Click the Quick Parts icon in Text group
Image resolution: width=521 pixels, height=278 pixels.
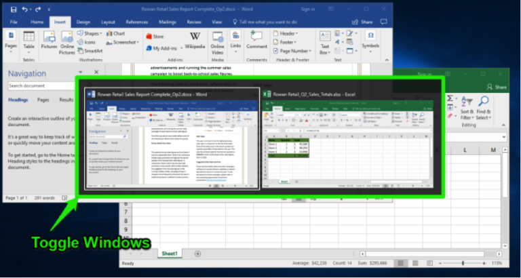[x=339, y=33]
